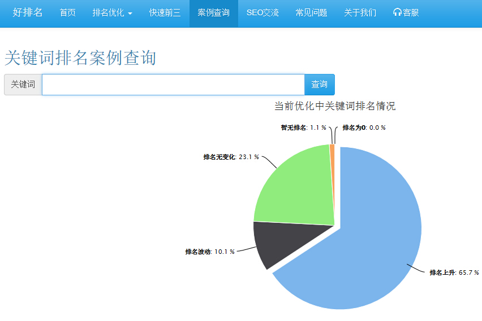Click the 排名上升 65.7% label
Viewport: 482px width, 321px height.
tap(454, 272)
